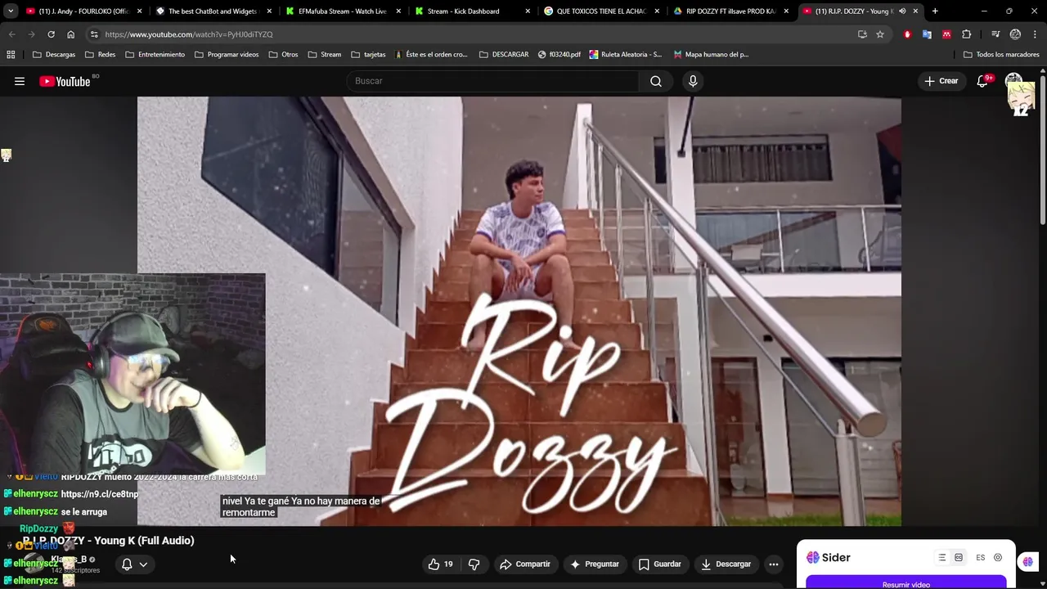The height and width of the screenshot is (589, 1047).
Task: Dislike the video with thumbs down
Action: [474, 564]
